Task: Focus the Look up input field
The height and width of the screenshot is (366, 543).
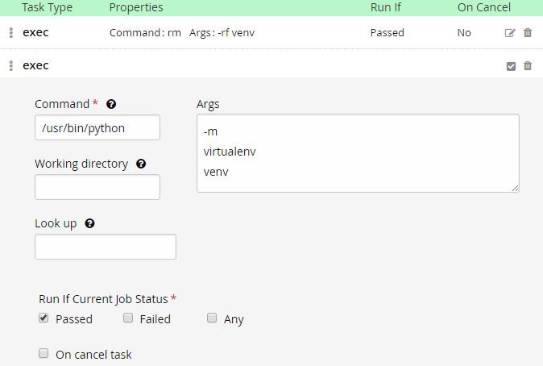Action: (x=106, y=247)
